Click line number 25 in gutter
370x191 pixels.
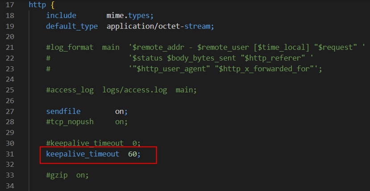tap(9, 90)
